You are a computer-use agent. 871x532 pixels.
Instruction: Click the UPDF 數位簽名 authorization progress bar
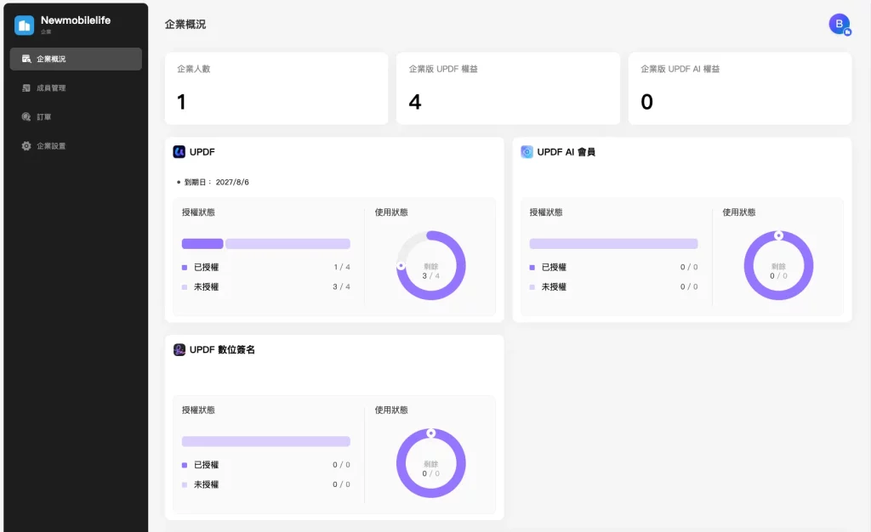(266, 442)
